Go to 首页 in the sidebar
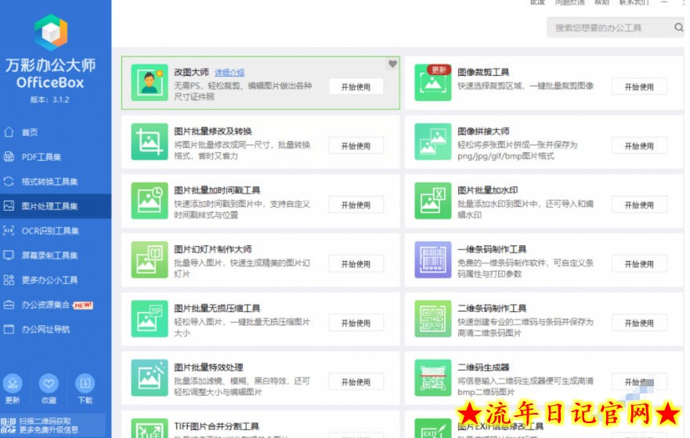690x438 pixels. (x=56, y=132)
